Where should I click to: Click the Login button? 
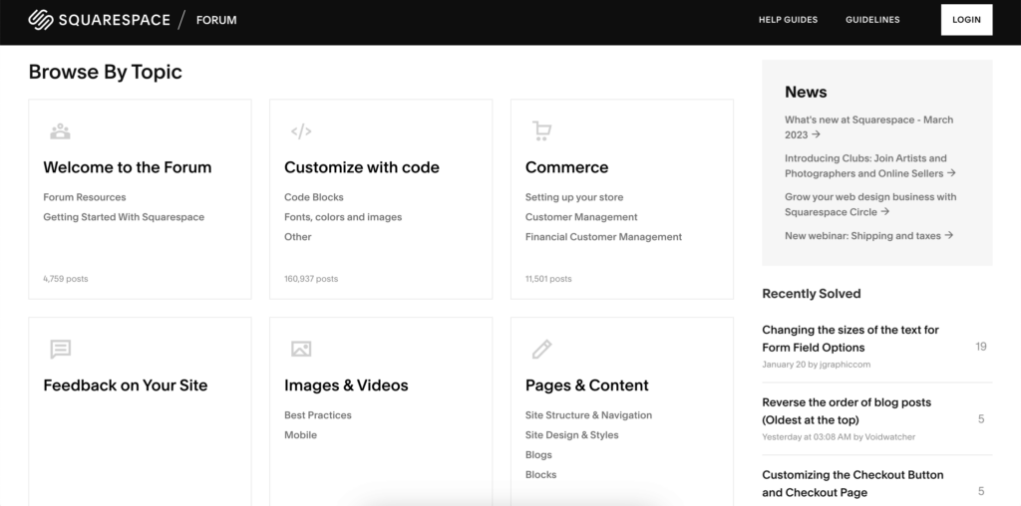966,20
